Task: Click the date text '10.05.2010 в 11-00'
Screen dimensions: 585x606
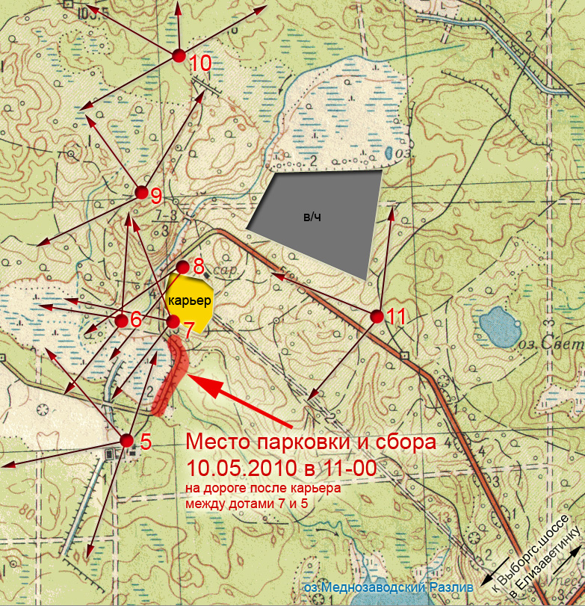Action: pyautogui.click(x=282, y=468)
